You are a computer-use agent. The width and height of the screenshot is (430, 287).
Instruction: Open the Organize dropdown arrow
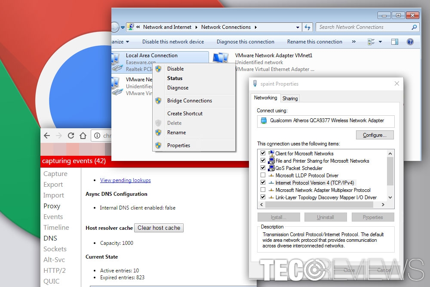[128, 42]
